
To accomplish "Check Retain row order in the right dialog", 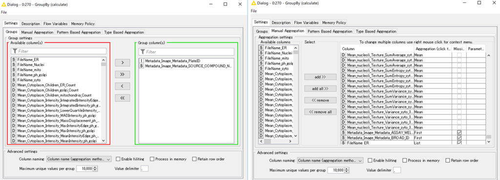I will pos(448,160).
